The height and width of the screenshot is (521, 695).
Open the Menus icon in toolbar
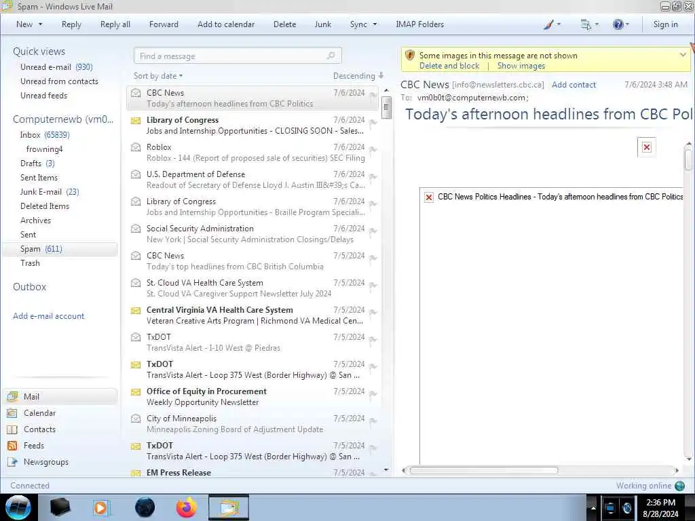pyautogui.click(x=586, y=25)
